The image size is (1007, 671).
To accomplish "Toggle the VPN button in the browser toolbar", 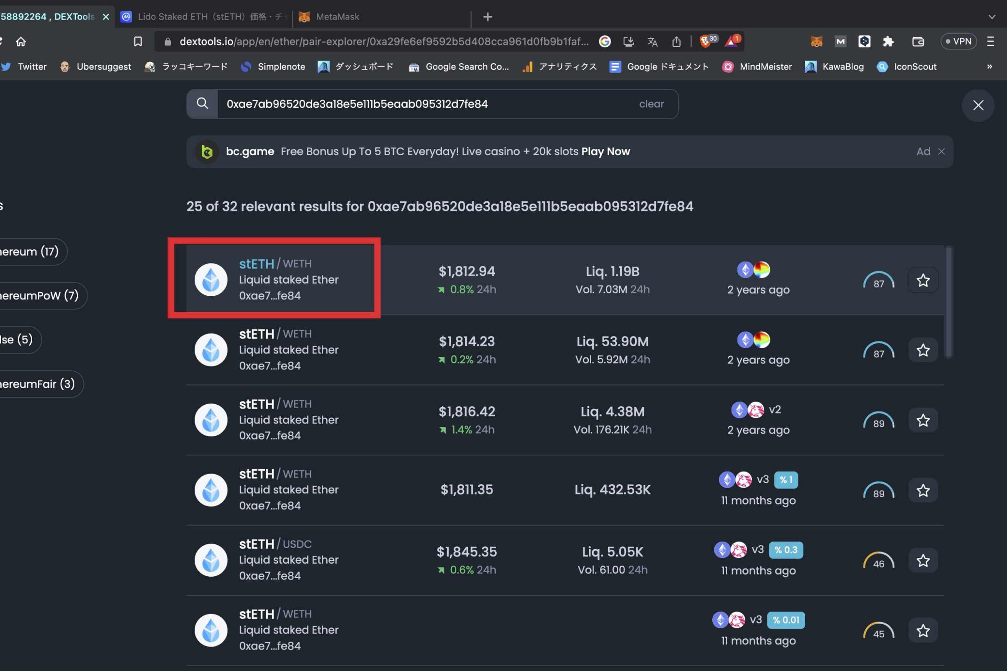I will 959,41.
